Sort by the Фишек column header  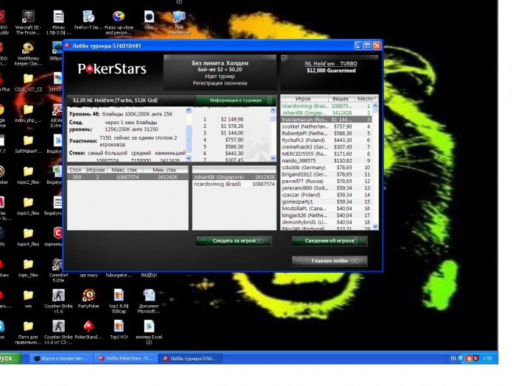[341, 99]
